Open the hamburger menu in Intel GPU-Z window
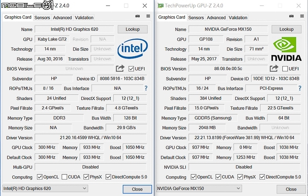Image resolution: width=308 pixels, height=196 pixels. pos(148,16)
